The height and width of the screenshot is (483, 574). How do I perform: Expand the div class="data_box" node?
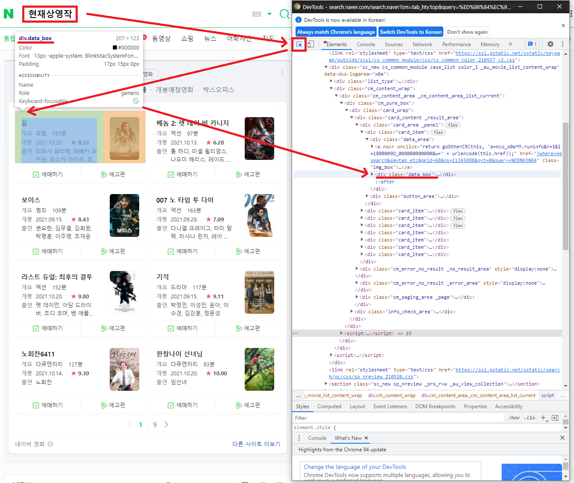point(372,174)
